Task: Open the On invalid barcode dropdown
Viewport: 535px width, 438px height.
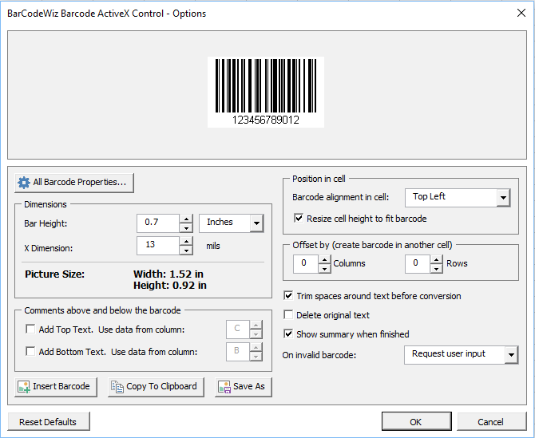Action: coord(511,355)
